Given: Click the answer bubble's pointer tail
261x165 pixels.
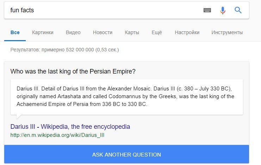Looking at the screenshot, I should click(x=19, y=117).
